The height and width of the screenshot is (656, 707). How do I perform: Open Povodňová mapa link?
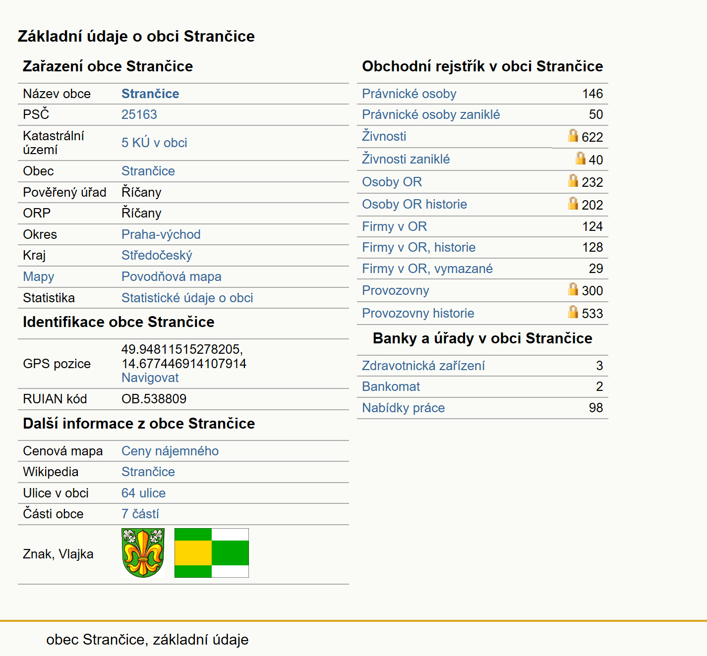pos(172,276)
